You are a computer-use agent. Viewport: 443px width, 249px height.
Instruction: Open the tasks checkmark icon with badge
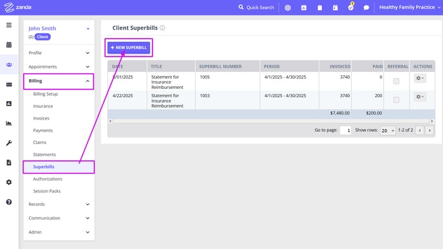(x=351, y=7)
